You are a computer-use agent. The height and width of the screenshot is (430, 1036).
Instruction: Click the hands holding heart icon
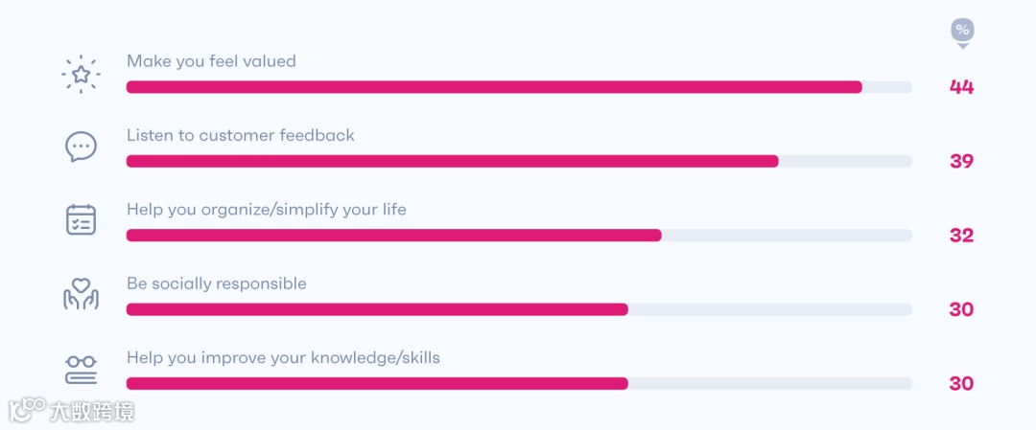81,294
